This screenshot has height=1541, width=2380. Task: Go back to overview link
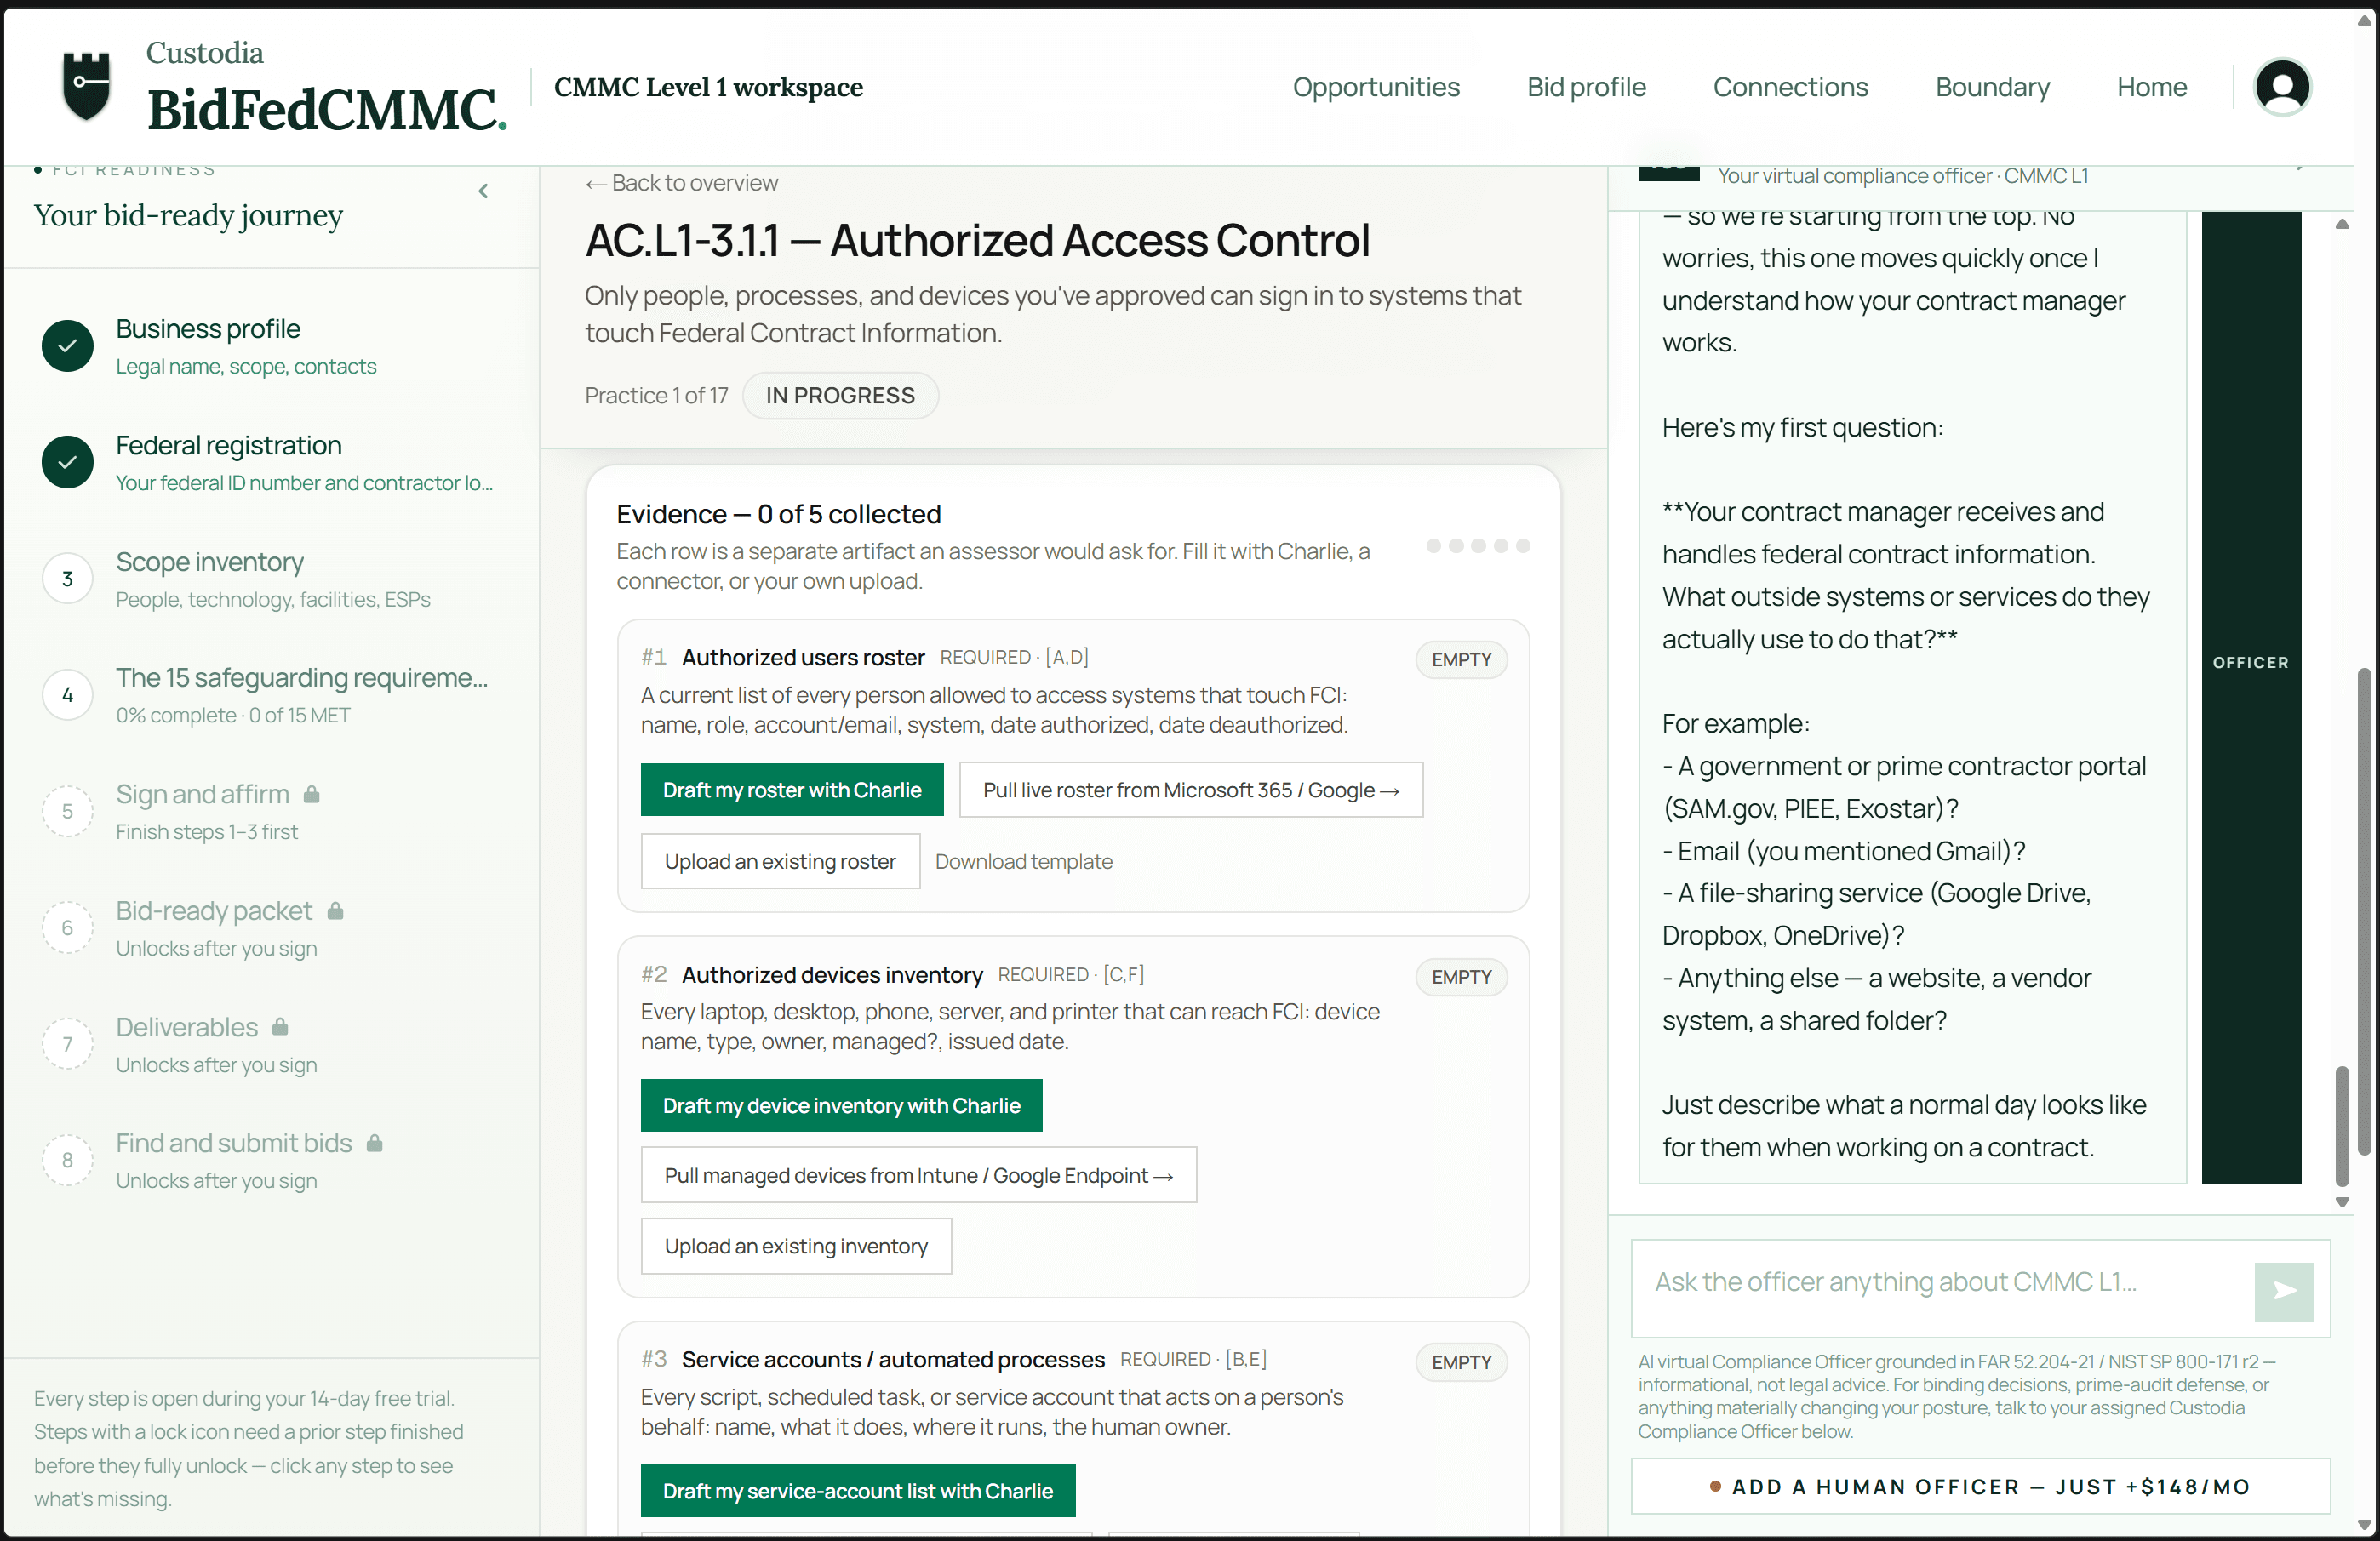pos(682,183)
